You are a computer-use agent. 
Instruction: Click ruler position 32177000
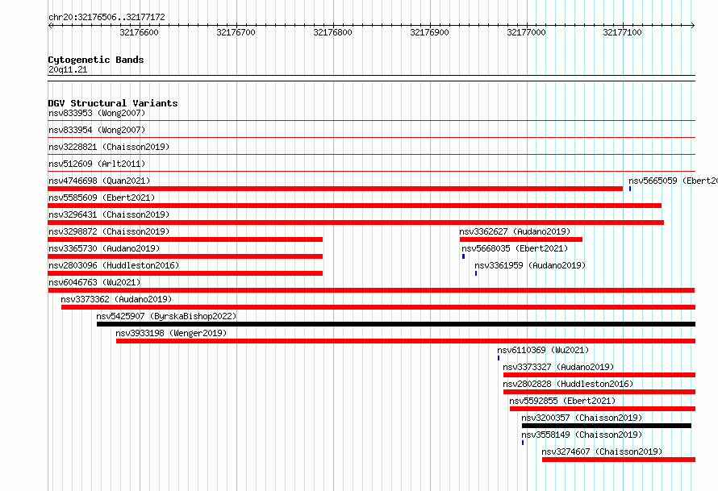click(527, 32)
